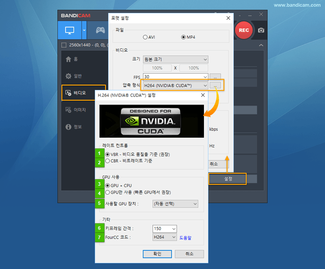Click the height 100% field

point(194,68)
